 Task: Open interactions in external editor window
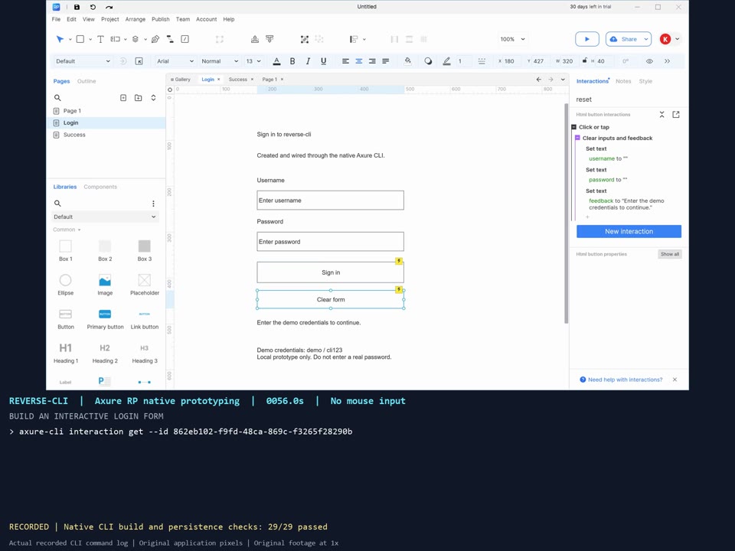tap(676, 114)
